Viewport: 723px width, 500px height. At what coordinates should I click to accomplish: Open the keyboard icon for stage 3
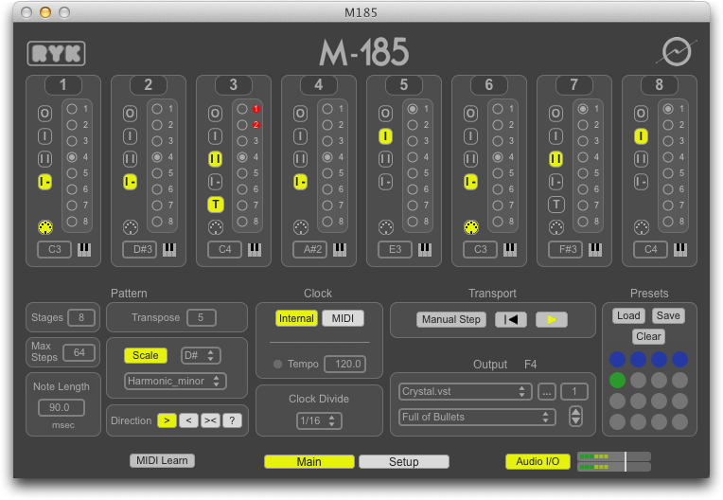point(255,250)
